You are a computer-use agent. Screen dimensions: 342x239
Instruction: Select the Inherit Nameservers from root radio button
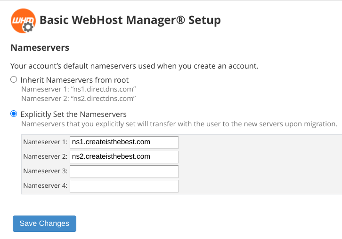14,80
